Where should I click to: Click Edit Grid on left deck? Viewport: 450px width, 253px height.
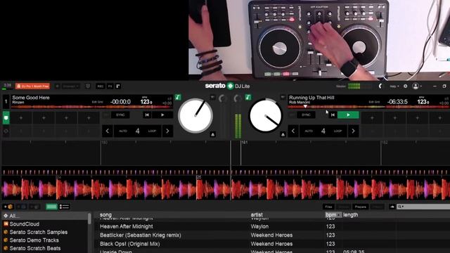click(97, 102)
